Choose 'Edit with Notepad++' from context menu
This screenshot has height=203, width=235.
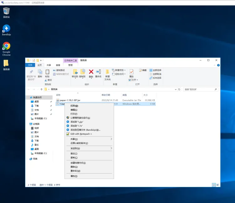(81, 134)
